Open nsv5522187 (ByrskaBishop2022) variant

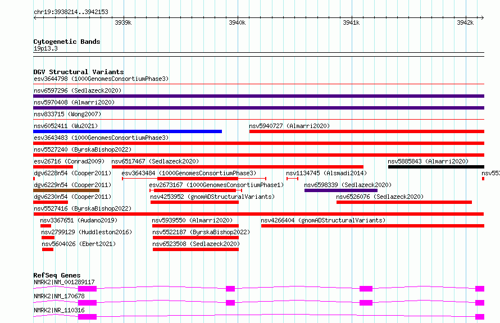[x=201, y=232]
